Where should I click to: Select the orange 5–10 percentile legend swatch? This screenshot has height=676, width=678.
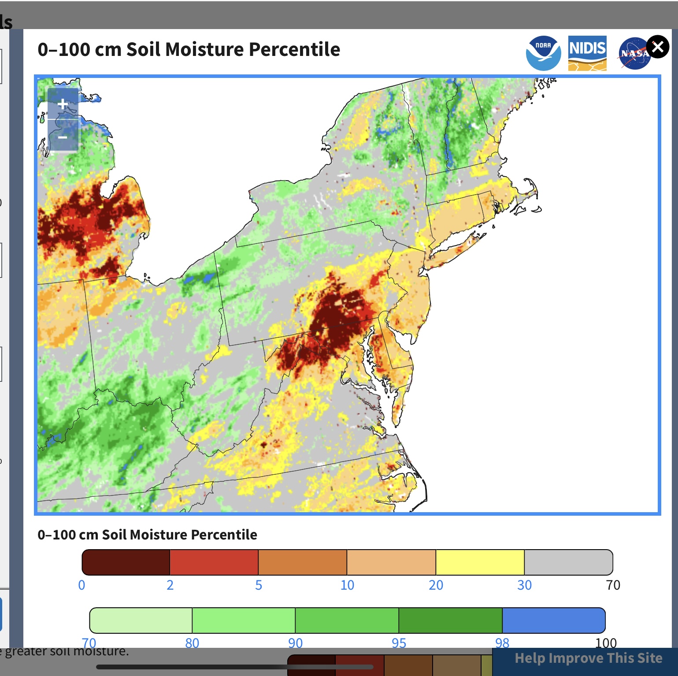tap(303, 562)
